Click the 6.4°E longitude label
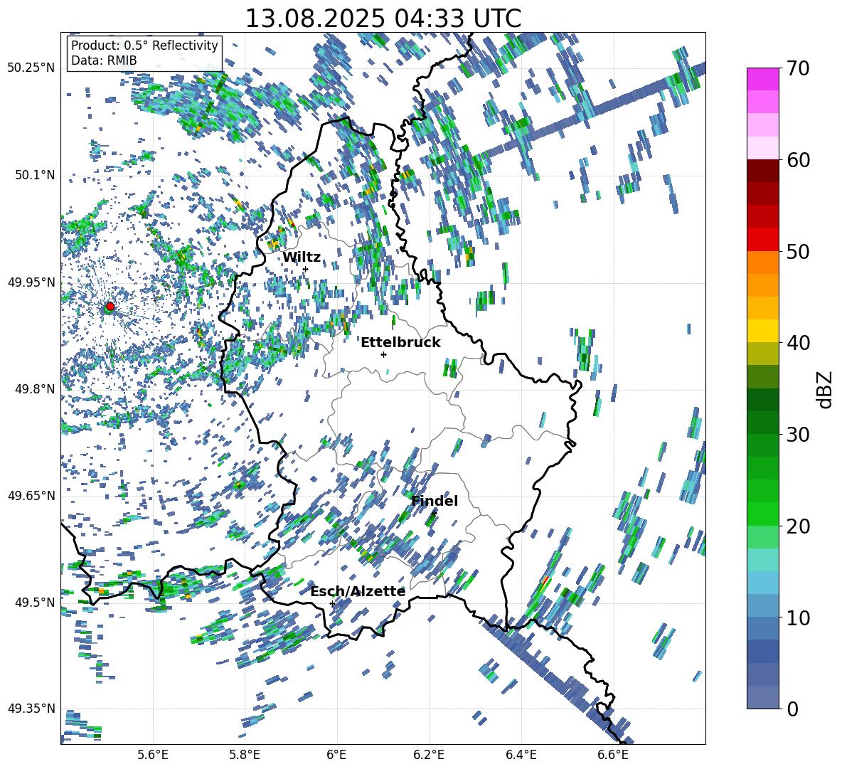842x769 pixels. pyautogui.click(x=521, y=755)
